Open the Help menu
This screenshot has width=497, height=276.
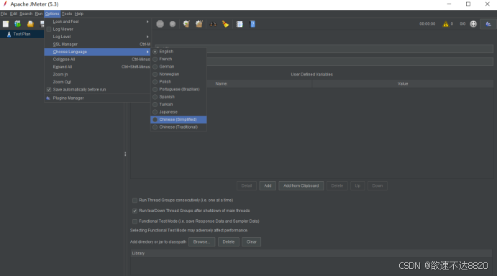pyautogui.click(x=79, y=14)
